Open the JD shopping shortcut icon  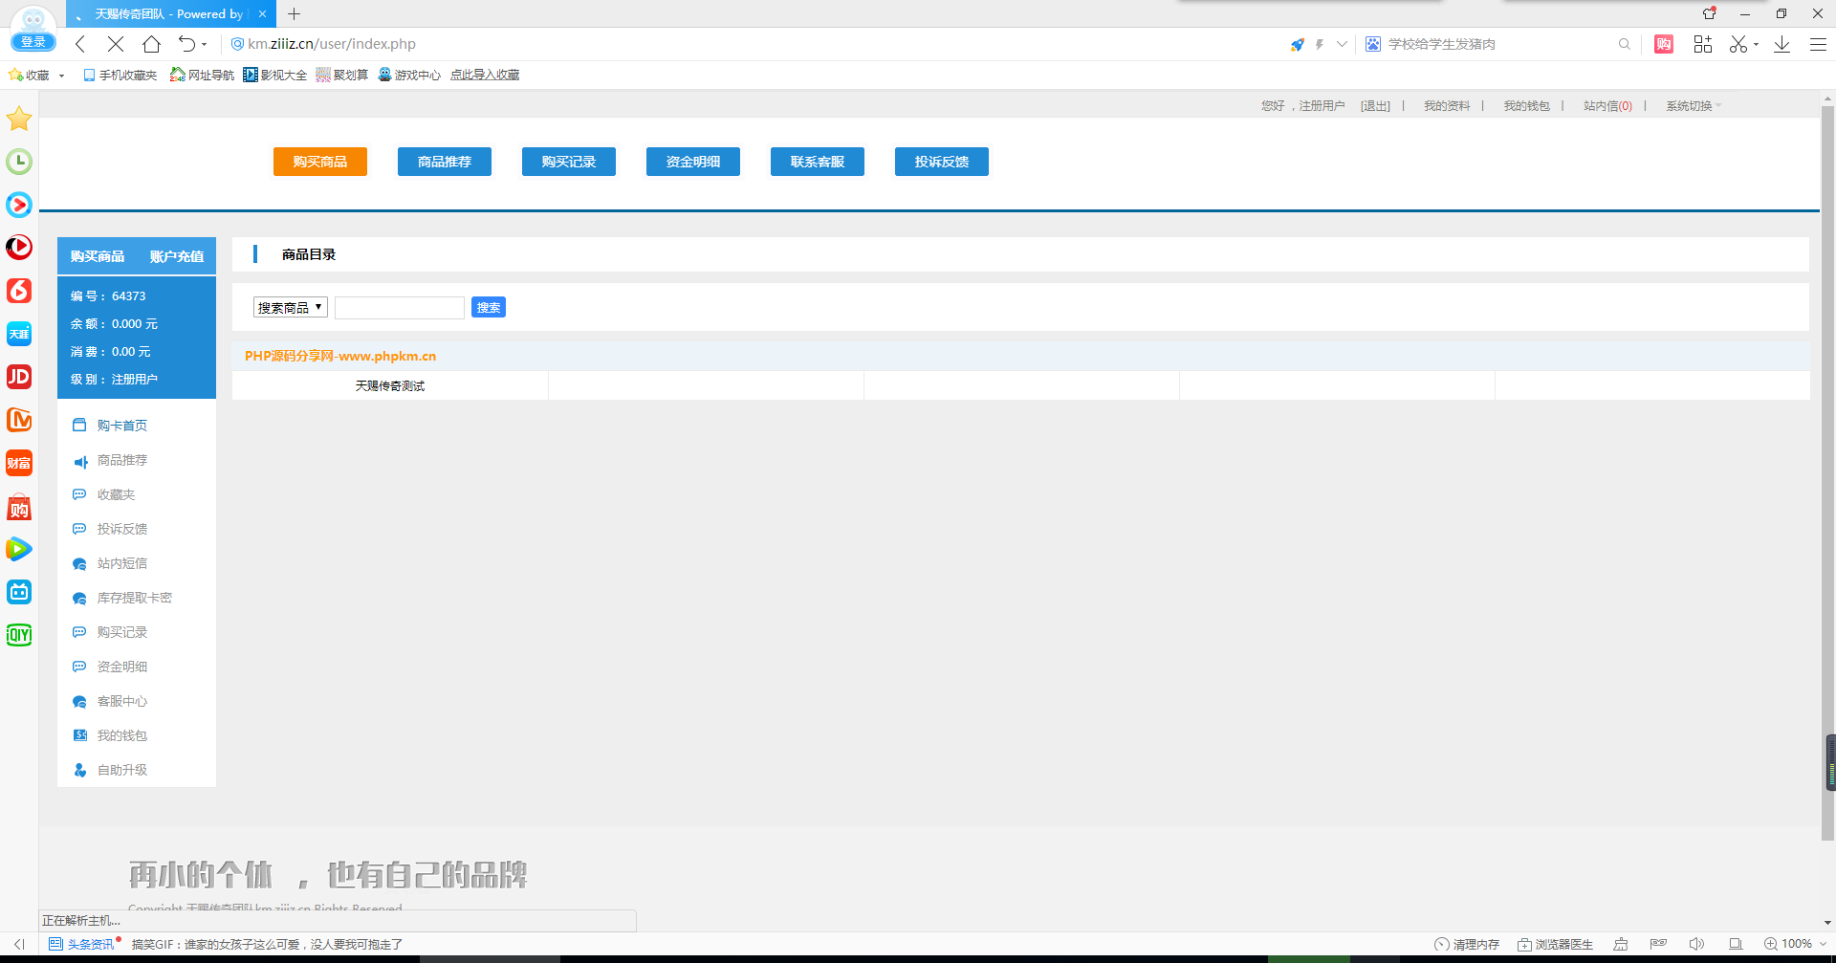pyautogui.click(x=19, y=377)
